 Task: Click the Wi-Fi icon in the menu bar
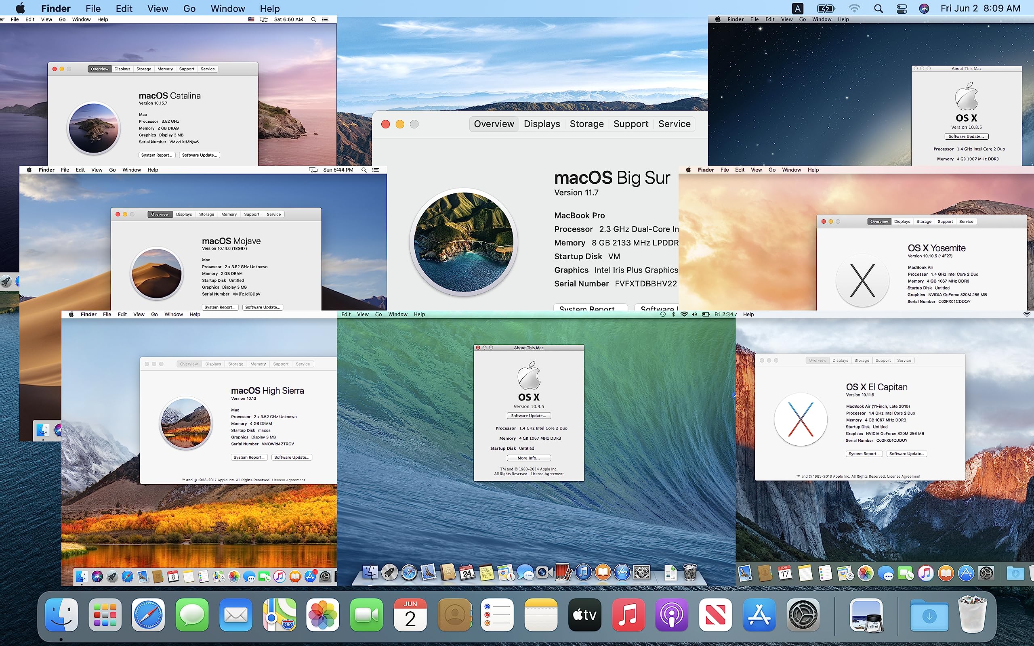point(854,8)
